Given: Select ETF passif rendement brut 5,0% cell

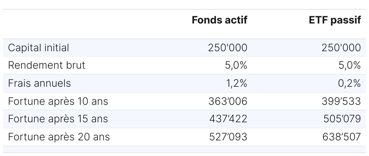Looking at the screenshot, I should click(350, 65).
